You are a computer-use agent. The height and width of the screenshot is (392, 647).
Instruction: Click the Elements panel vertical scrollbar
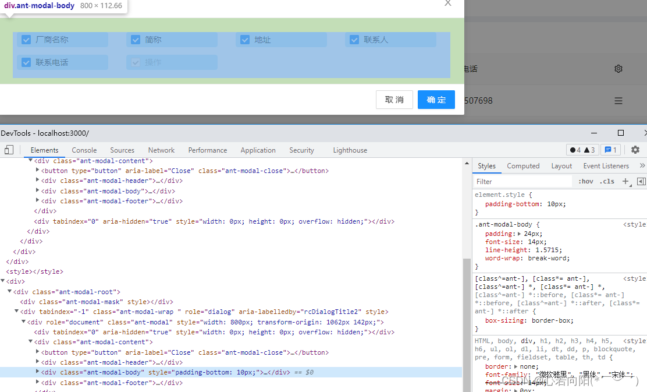[467, 324]
